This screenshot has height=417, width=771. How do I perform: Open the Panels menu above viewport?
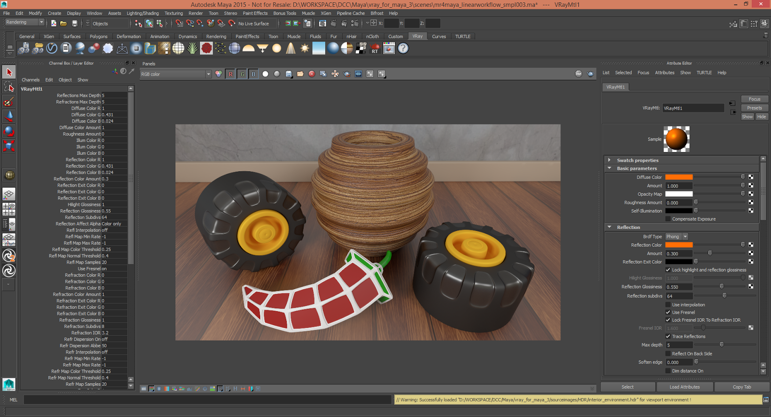[149, 63]
